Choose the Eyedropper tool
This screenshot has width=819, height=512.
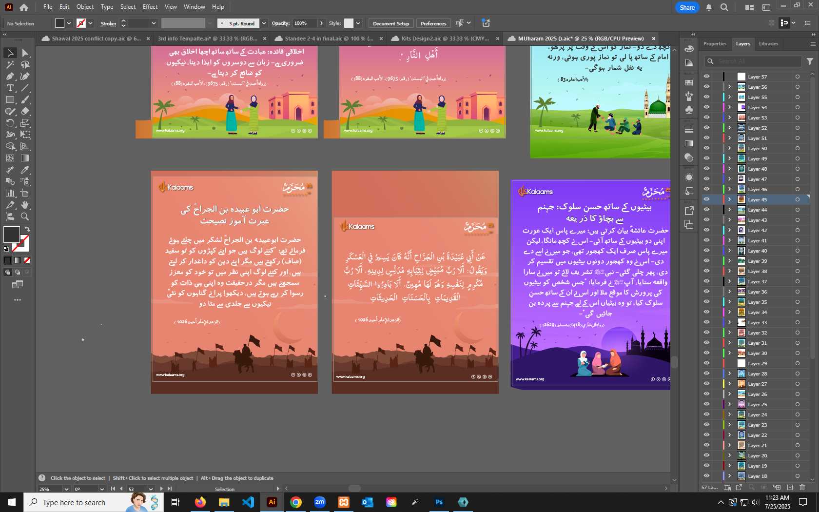25,170
